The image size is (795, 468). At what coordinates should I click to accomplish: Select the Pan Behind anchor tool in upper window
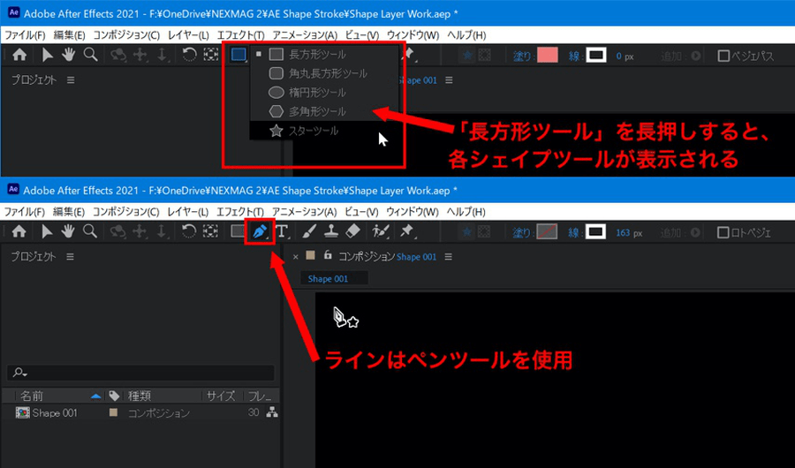(211, 55)
